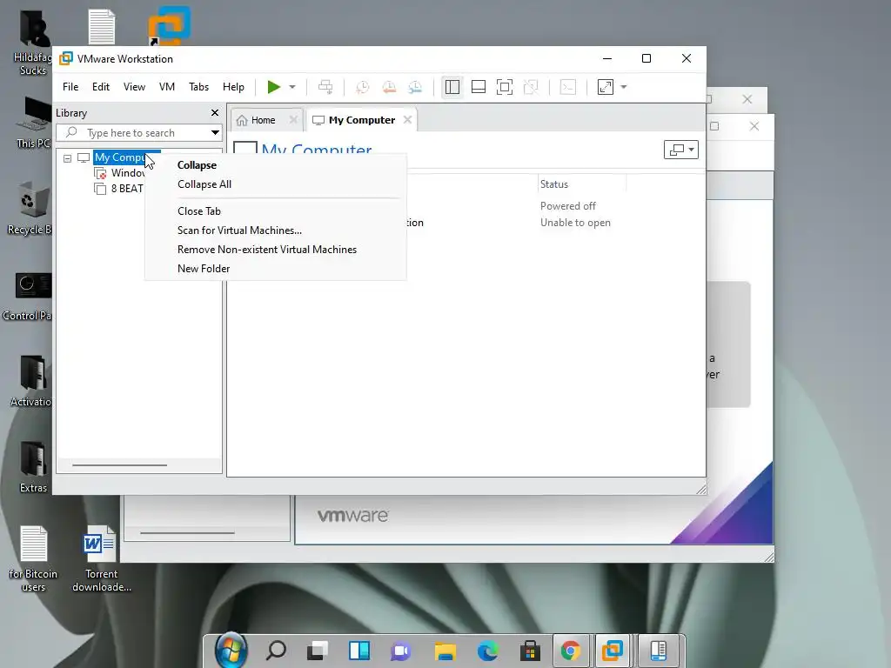
Task: Enter full screen mode icon
Action: [505, 87]
